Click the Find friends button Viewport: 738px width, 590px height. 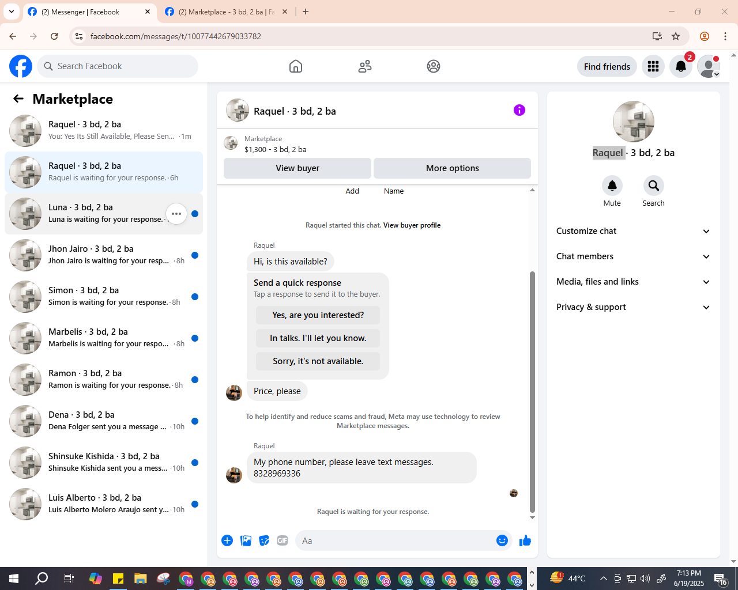click(x=607, y=66)
